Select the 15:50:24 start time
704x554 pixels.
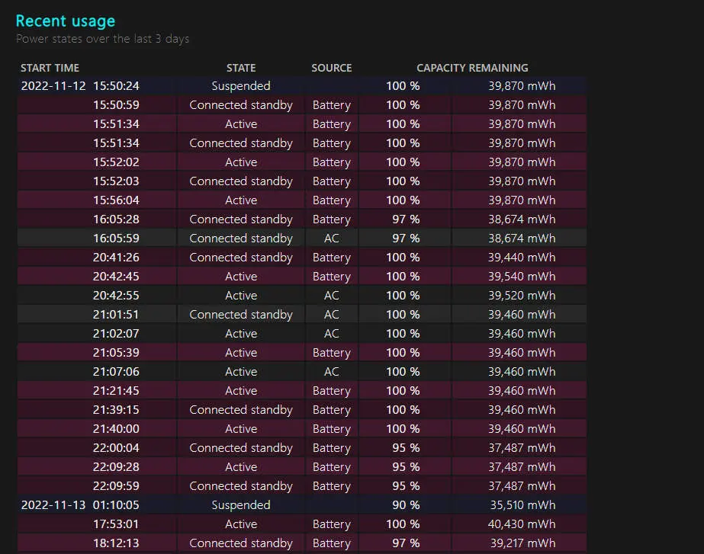(x=116, y=85)
